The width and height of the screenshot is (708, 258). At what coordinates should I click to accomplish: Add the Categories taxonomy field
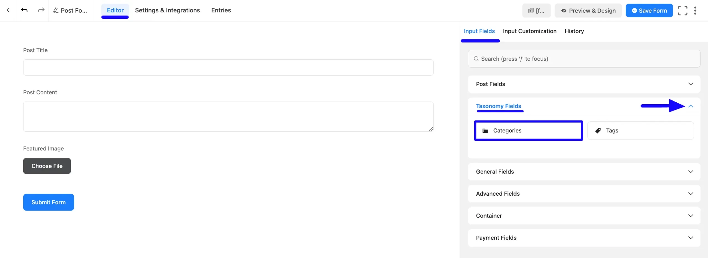528,131
